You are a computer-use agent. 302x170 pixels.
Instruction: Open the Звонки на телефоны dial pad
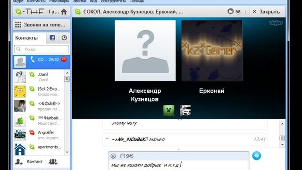click(x=41, y=25)
